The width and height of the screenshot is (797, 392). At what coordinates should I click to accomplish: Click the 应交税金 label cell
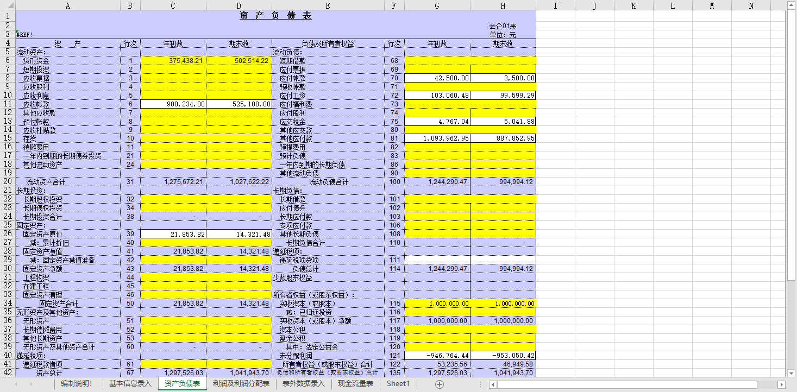[328, 121]
